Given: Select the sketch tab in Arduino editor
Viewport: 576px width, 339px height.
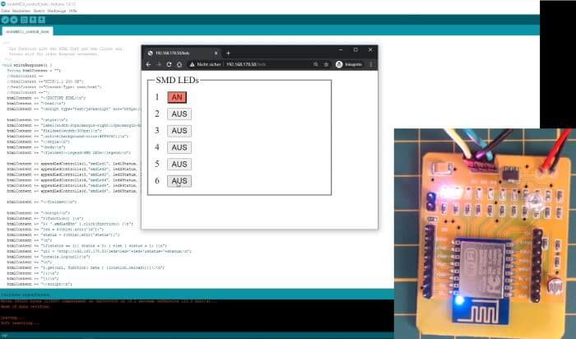Looking at the screenshot, I should (27, 31).
